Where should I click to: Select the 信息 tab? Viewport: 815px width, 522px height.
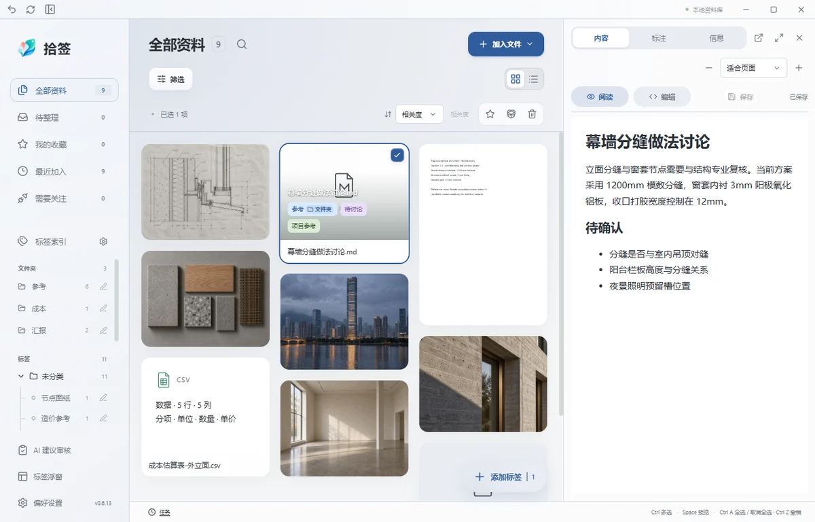[717, 38]
